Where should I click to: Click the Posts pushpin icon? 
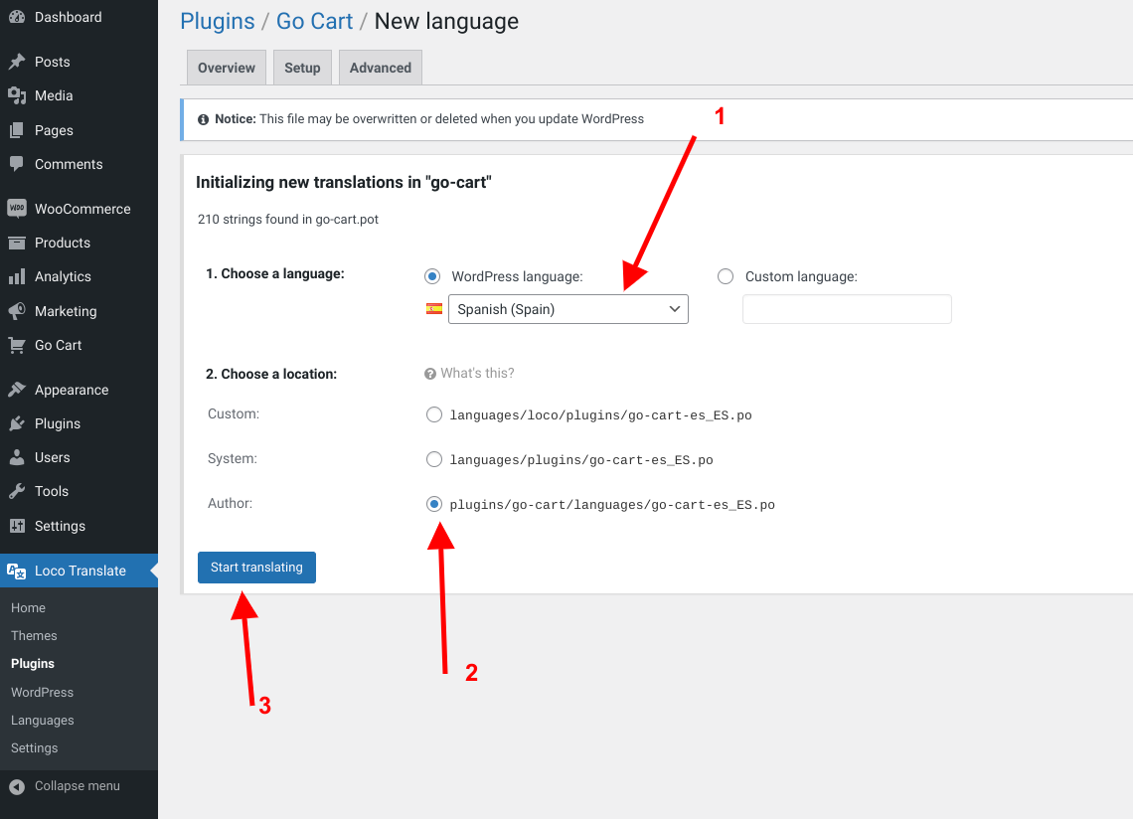17,62
